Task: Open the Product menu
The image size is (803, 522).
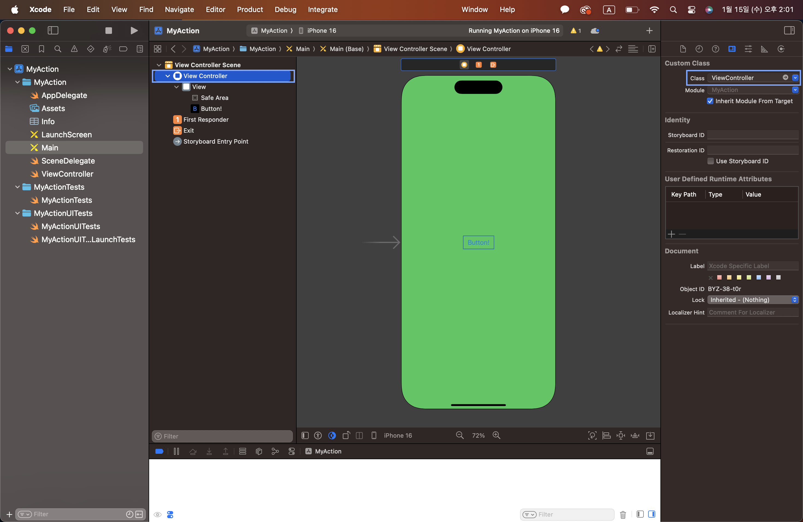Action: 250,10
